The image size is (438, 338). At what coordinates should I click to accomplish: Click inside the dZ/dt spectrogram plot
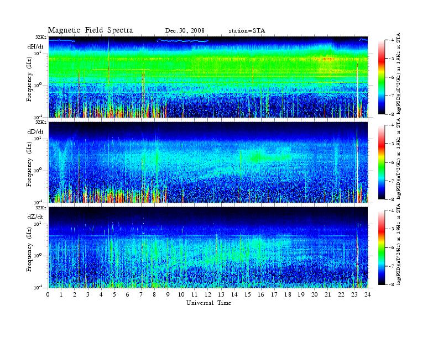click(208, 247)
